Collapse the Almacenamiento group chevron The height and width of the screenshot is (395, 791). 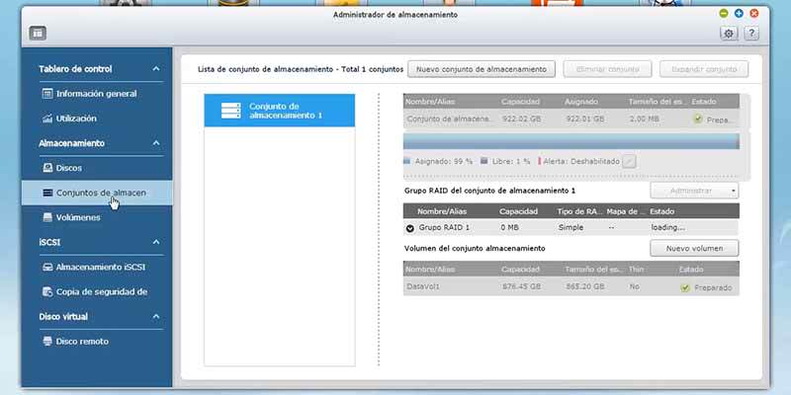tap(156, 143)
